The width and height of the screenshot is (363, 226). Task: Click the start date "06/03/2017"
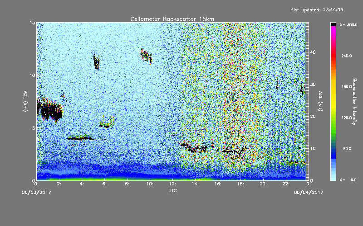tap(36, 192)
